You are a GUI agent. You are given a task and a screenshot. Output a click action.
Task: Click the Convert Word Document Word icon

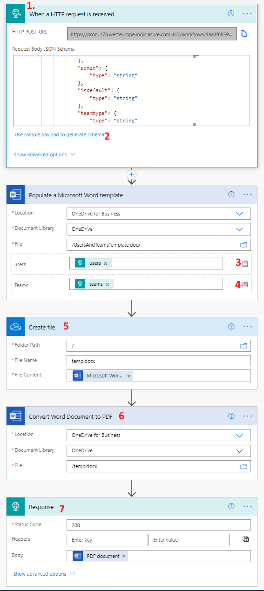point(15,416)
